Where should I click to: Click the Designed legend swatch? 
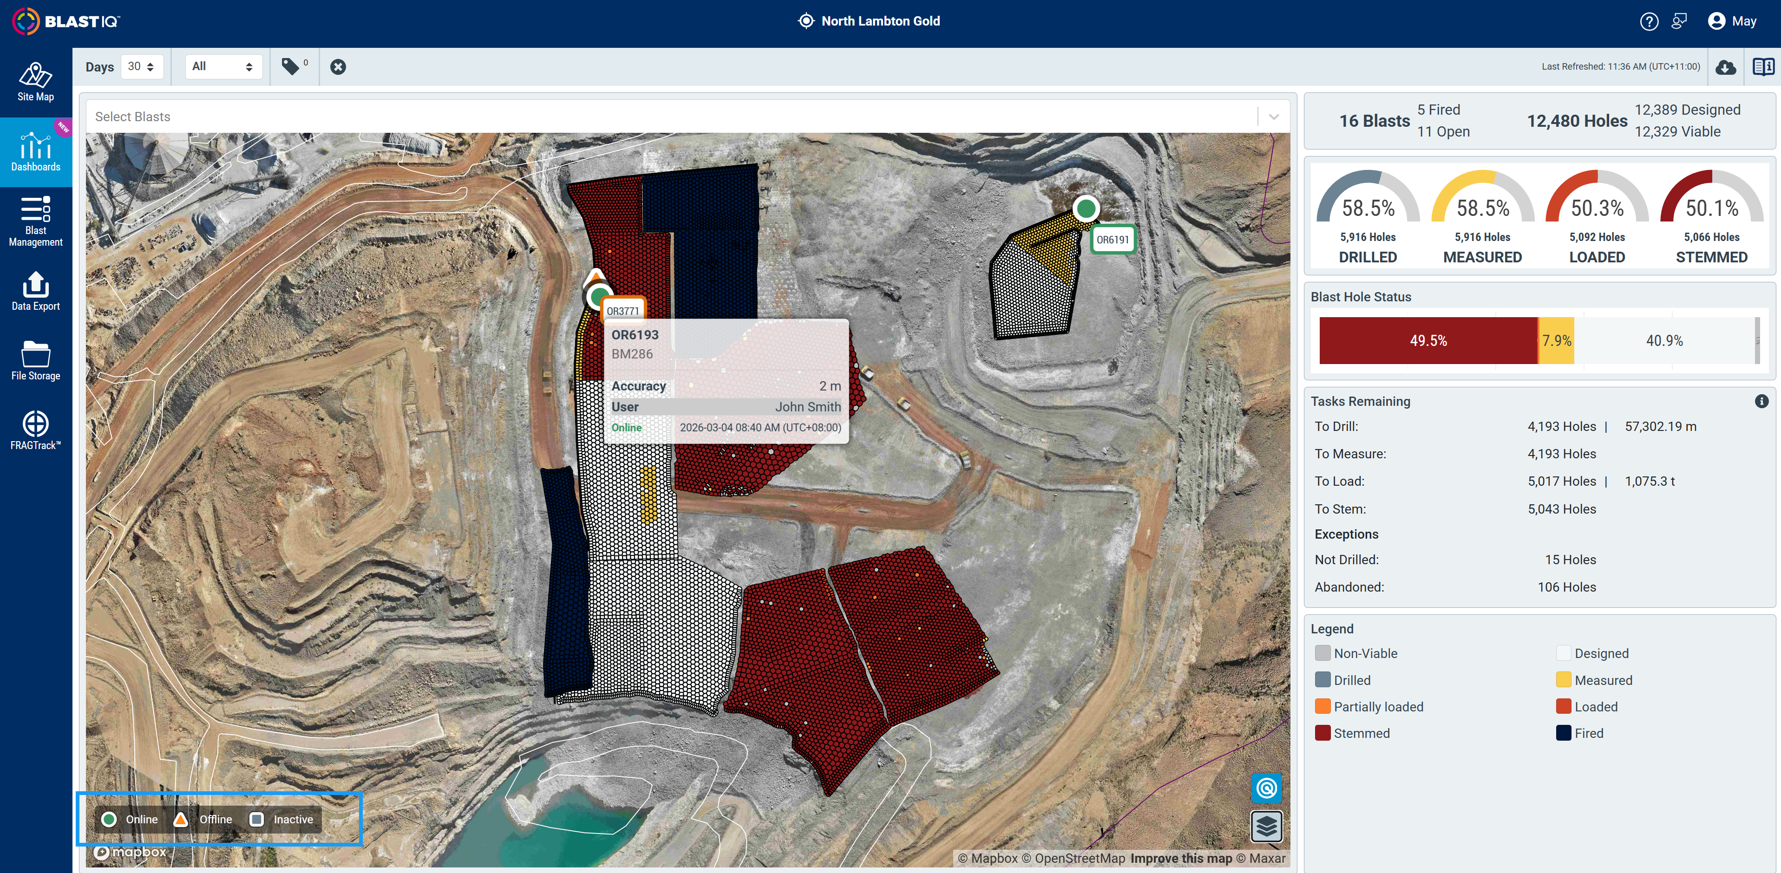coord(1563,653)
